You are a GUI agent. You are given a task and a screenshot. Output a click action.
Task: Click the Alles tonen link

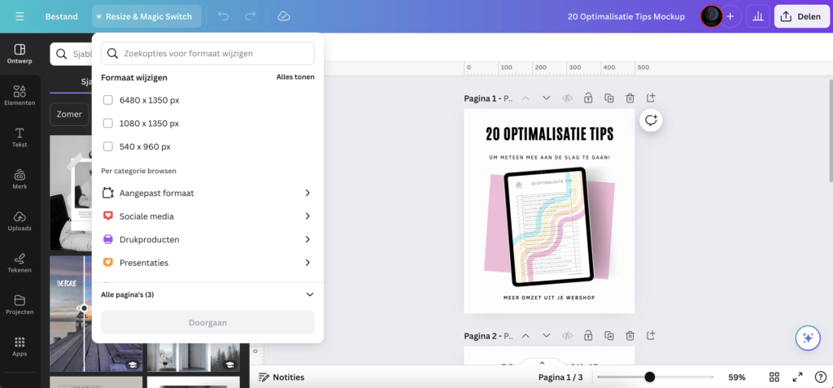pos(295,77)
